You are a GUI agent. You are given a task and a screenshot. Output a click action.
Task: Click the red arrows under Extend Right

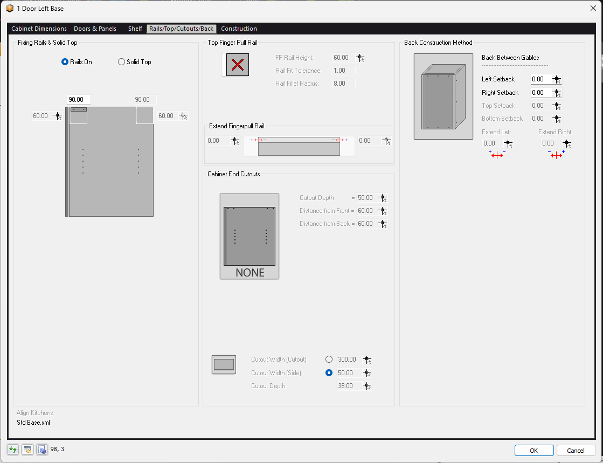tap(556, 155)
